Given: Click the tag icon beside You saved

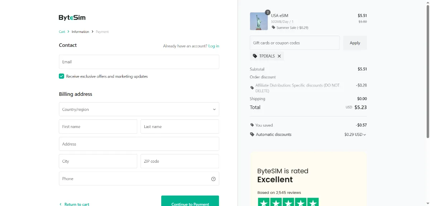Looking at the screenshot, I should click(252, 125).
